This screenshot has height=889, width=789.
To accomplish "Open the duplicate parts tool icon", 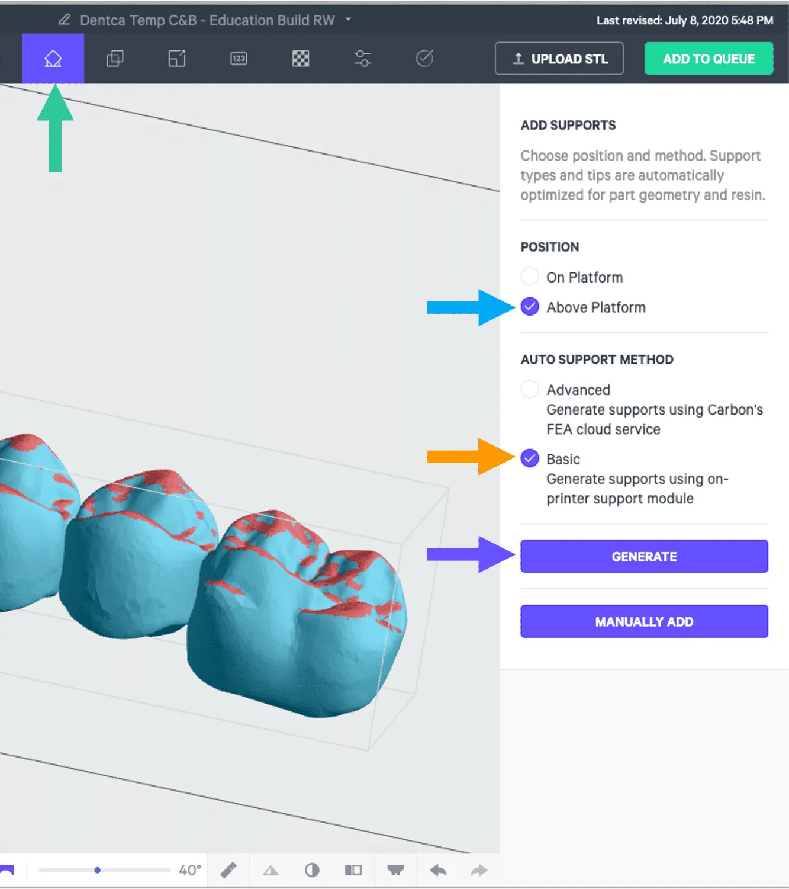I will pyautogui.click(x=115, y=58).
